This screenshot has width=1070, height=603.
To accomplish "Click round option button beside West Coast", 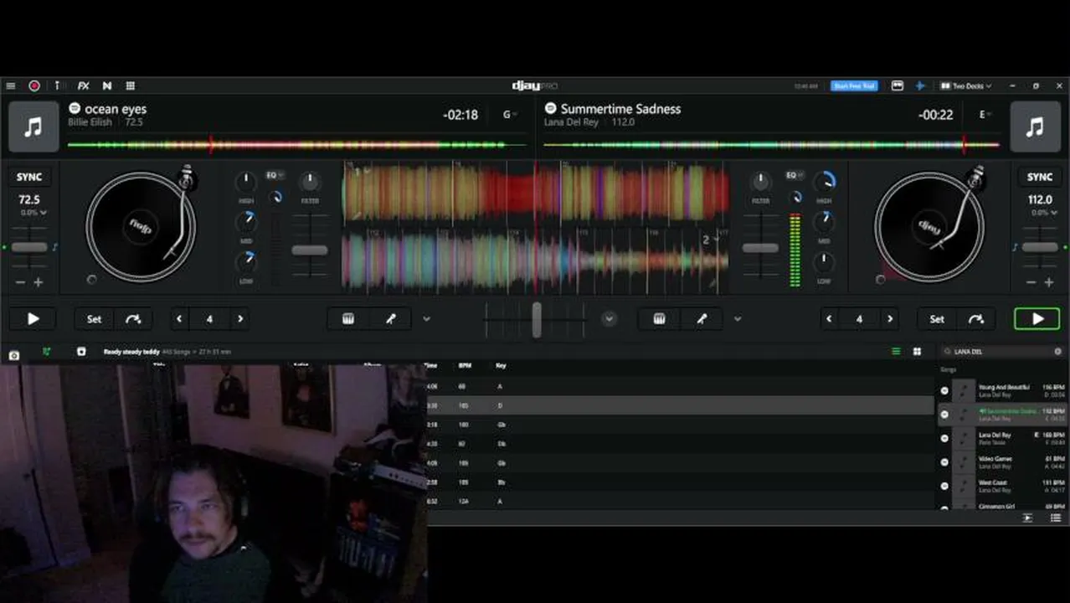I will coord(944,486).
